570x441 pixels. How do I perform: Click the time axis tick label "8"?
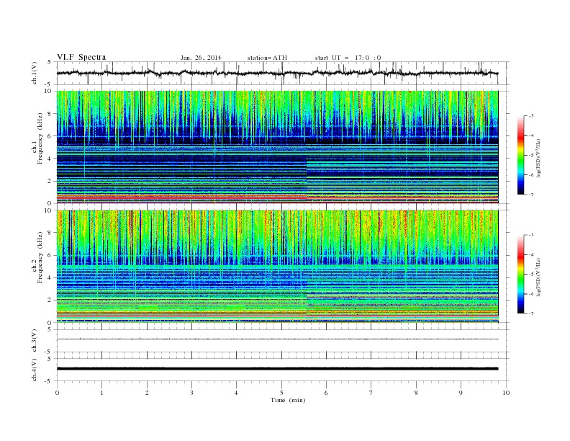(x=416, y=393)
